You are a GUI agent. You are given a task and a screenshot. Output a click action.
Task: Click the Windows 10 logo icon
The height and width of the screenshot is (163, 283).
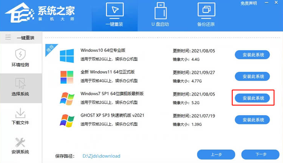point(67,56)
